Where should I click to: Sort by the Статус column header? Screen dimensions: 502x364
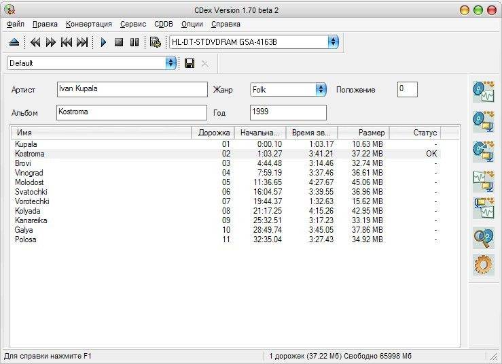[x=415, y=133]
